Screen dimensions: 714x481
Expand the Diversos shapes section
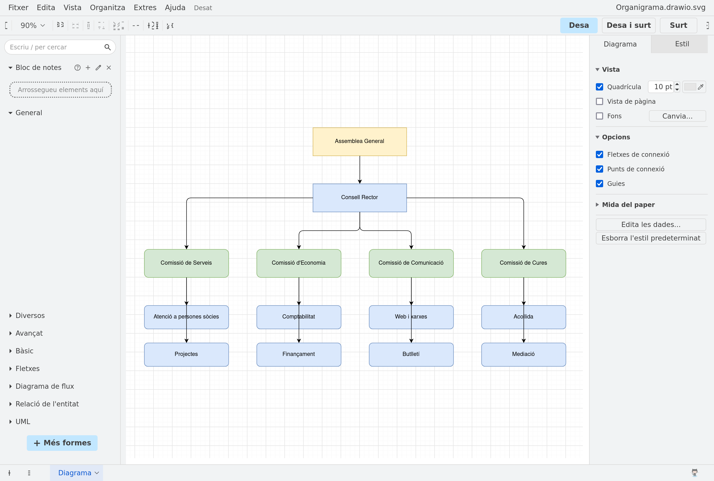point(27,315)
